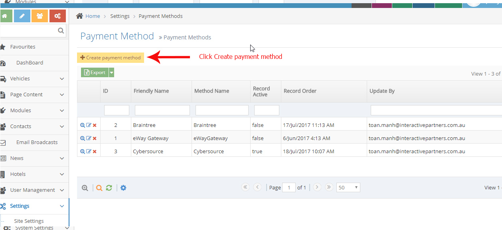
Task: Open the page size dropdown showing 50
Action: pos(348,187)
